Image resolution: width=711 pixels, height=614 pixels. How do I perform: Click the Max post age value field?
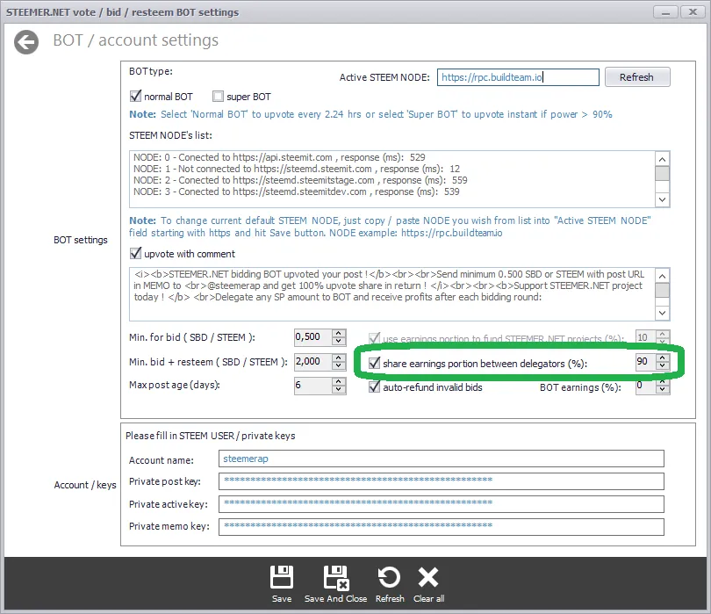coord(312,386)
